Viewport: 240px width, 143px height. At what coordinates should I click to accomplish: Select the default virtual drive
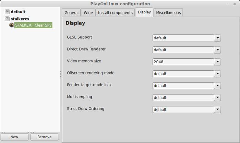coord(18,12)
